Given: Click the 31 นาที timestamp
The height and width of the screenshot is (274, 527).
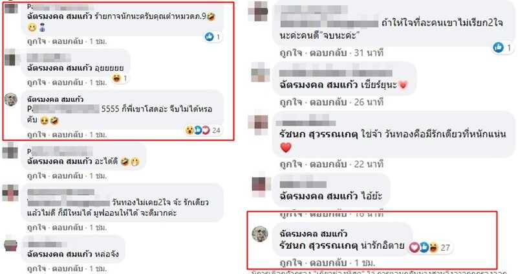Looking at the screenshot, I should pos(369,52).
